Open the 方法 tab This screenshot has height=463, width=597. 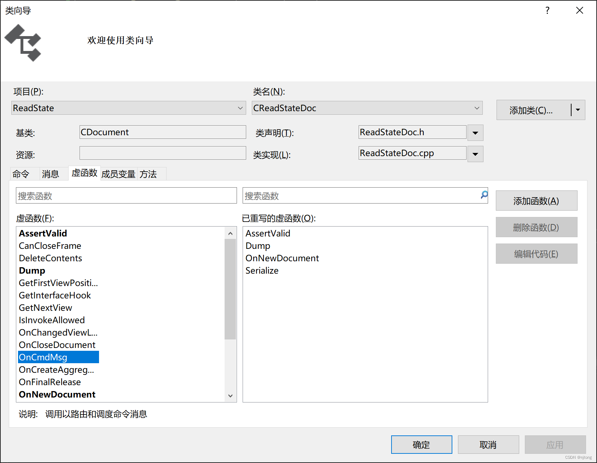pos(149,173)
